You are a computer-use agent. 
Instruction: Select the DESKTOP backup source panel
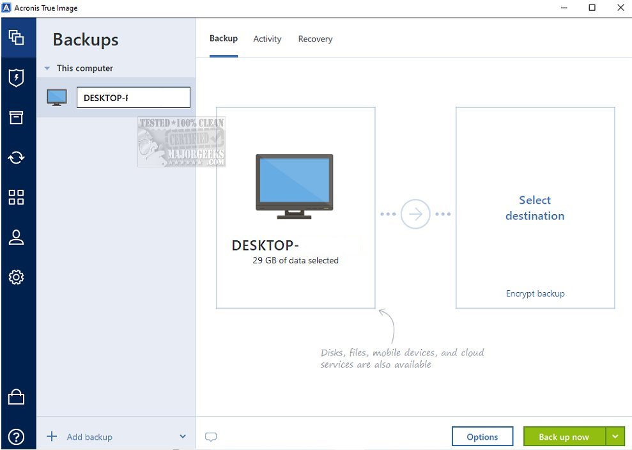[x=296, y=208]
